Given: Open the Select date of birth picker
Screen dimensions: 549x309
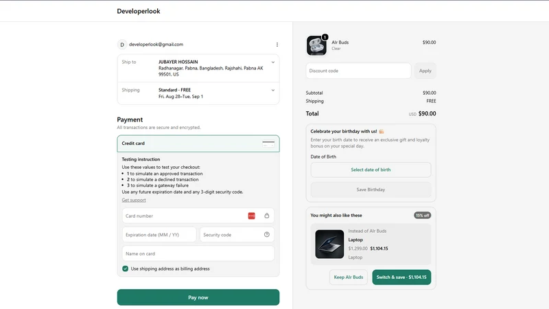Looking at the screenshot, I should [371, 170].
